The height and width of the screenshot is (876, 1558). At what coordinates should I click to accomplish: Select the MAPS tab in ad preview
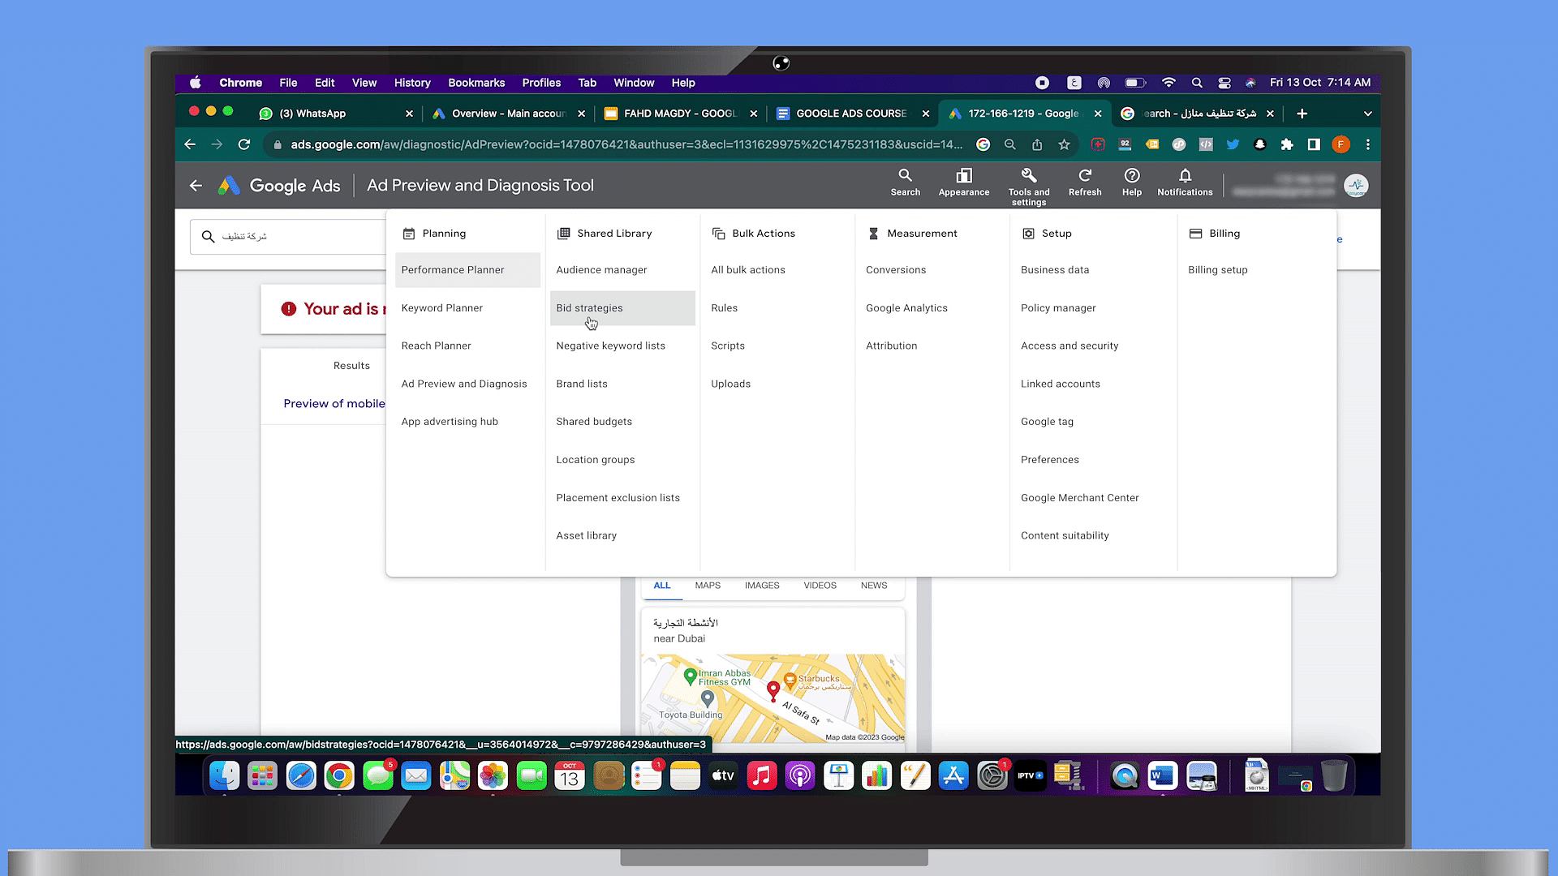(708, 586)
